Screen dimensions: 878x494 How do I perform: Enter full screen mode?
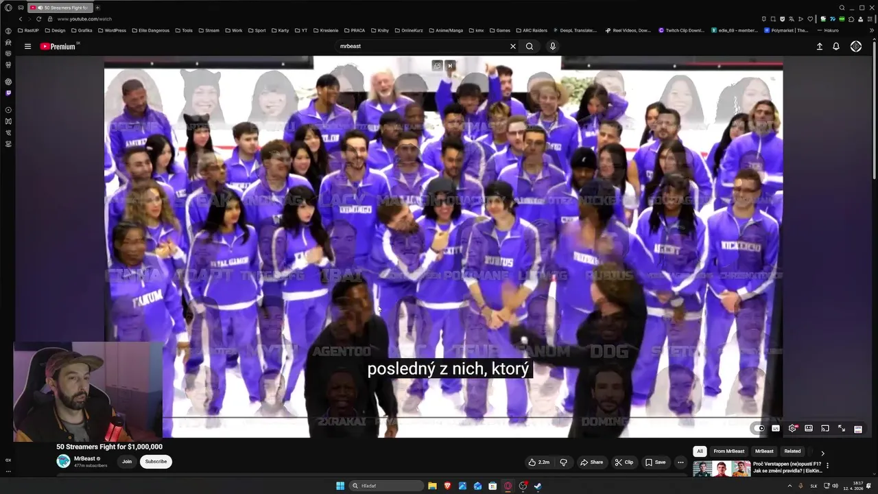click(x=842, y=429)
